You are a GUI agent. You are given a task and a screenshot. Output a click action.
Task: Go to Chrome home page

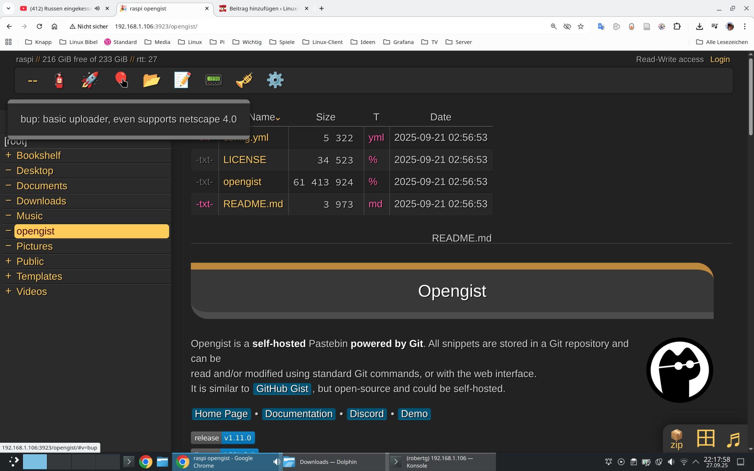pos(54,26)
